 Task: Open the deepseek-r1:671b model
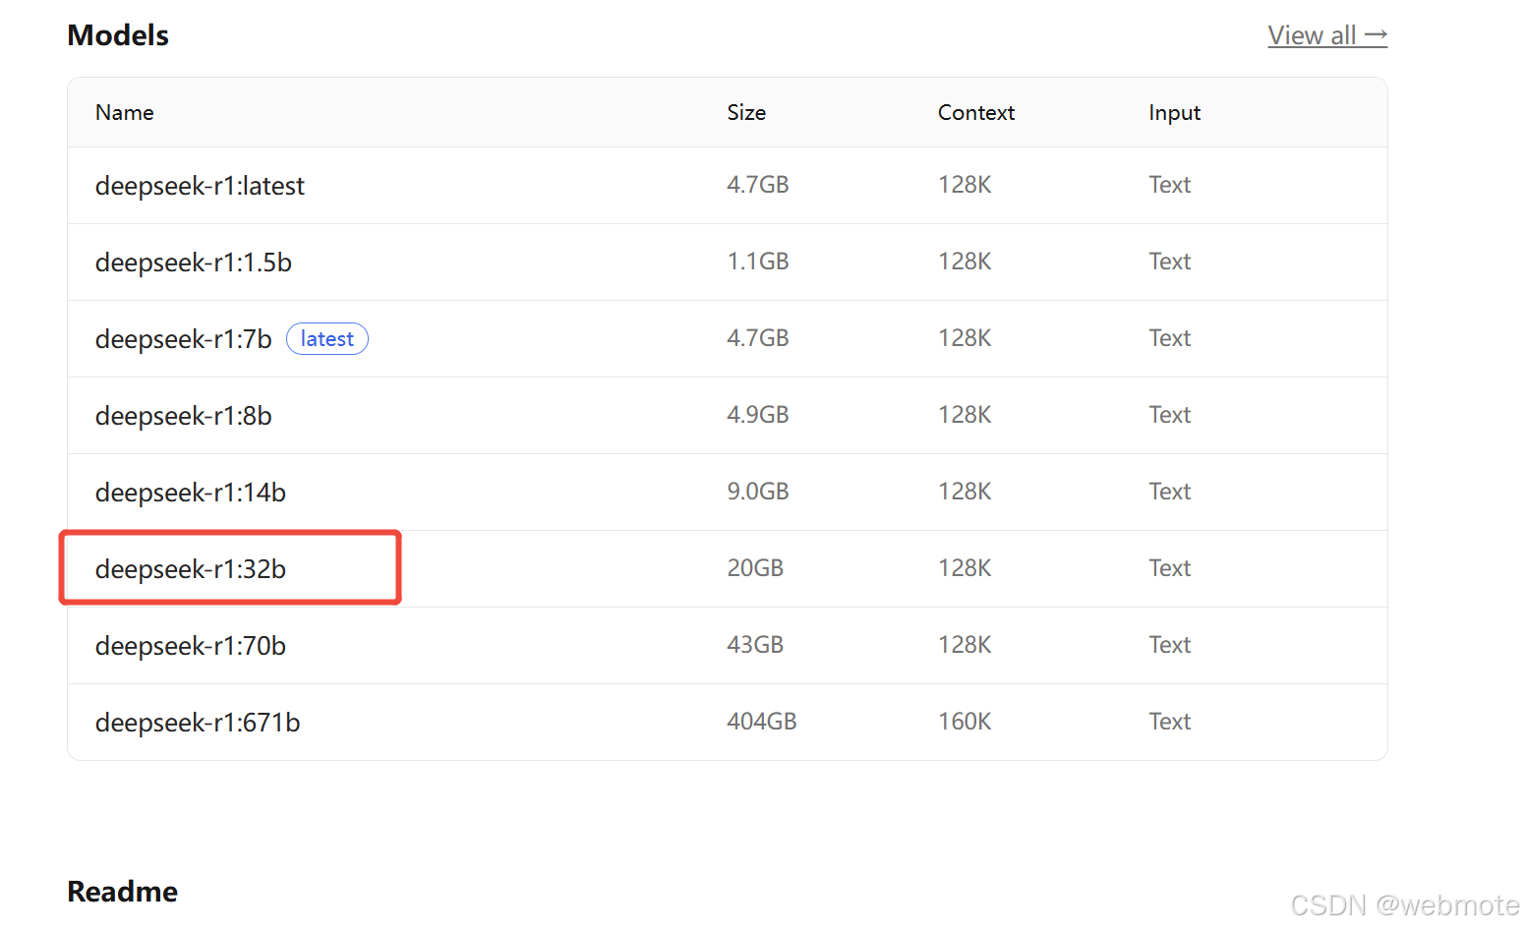198,723
